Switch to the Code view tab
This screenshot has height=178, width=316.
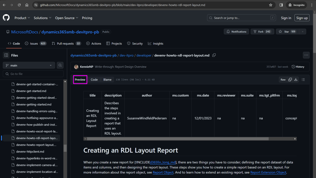click(x=94, y=79)
